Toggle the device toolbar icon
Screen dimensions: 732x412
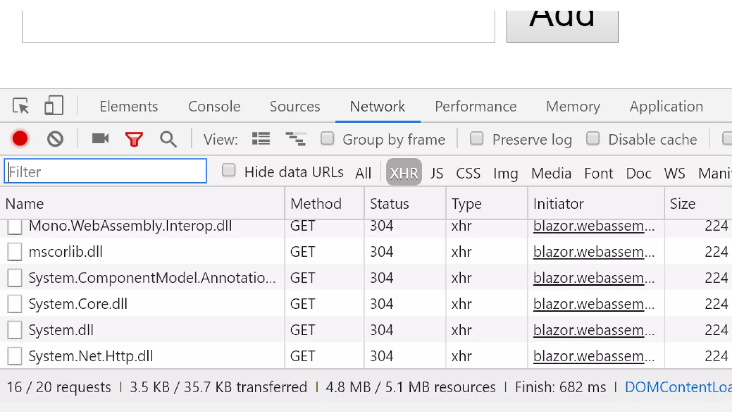(54, 106)
